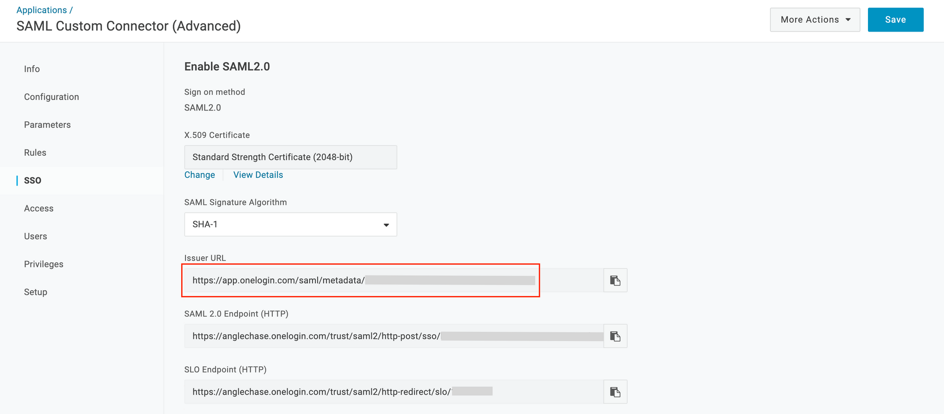Open the Users tab
Image resolution: width=944 pixels, height=414 pixels.
point(35,236)
